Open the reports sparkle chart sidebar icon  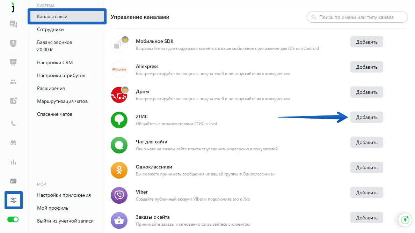14,101
